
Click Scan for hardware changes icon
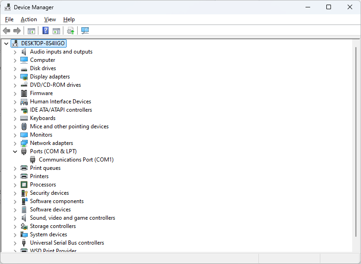(85, 31)
